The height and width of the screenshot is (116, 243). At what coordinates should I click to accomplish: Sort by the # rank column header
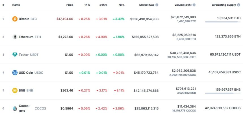click(x=3, y=5)
